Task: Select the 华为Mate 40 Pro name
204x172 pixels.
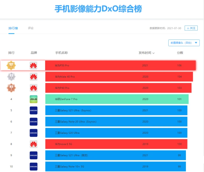Action: click(x=65, y=77)
